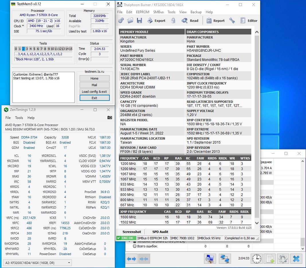
Task: Click the green CRC OK status indicator
Action: (126, 238)
